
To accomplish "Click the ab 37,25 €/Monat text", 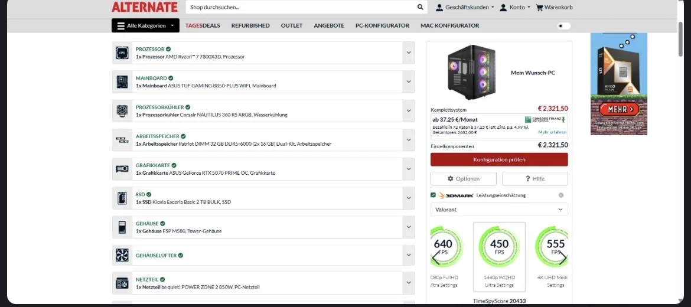I will coord(455,119).
